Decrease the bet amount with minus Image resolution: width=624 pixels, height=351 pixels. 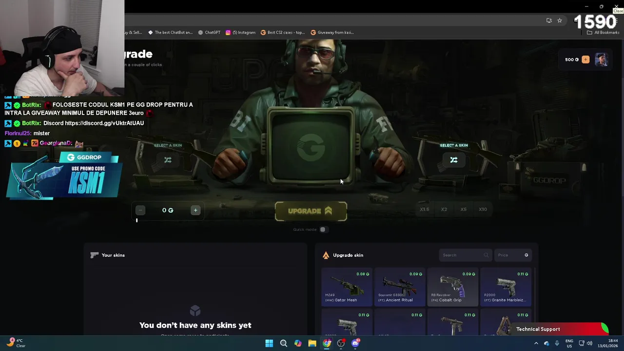[140, 210]
